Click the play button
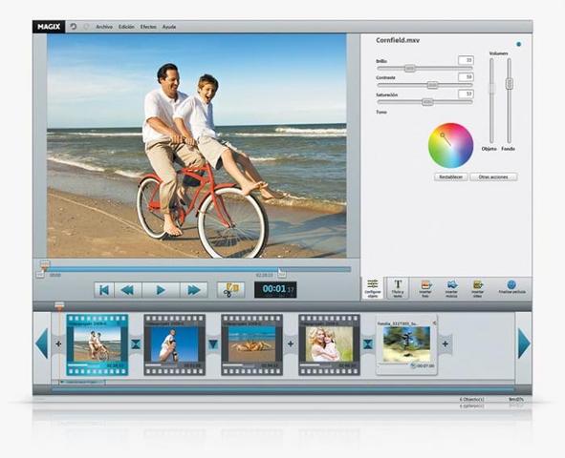 coord(161,290)
